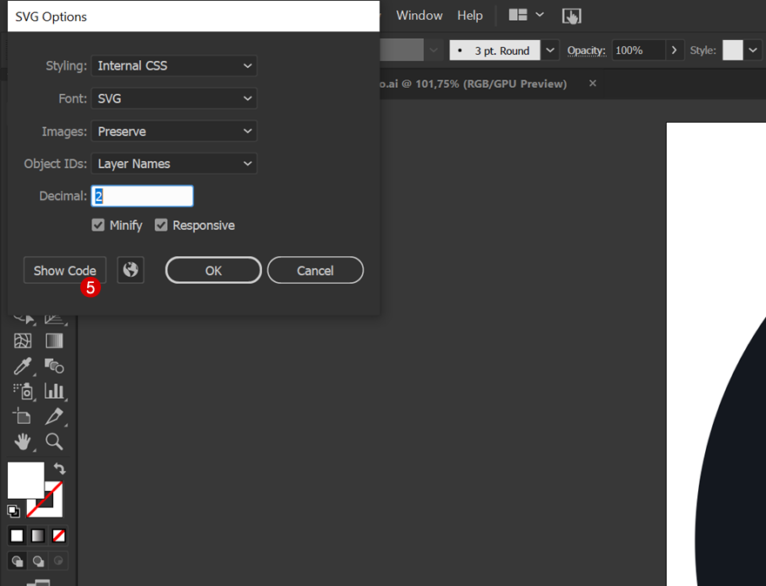The width and height of the screenshot is (766, 586).
Task: Enable Draw Behind mode
Action: point(38,561)
